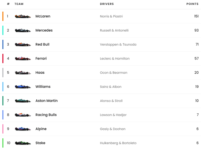The height and width of the screenshot is (152, 203).
Task: Click the Hulkenberg & Bortoleto drivers text
Action: tap(118, 143)
